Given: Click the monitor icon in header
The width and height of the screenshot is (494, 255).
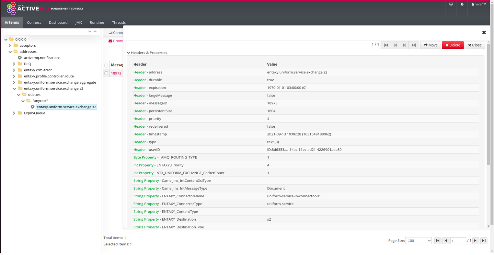Looking at the screenshot, I should [x=451, y=5].
